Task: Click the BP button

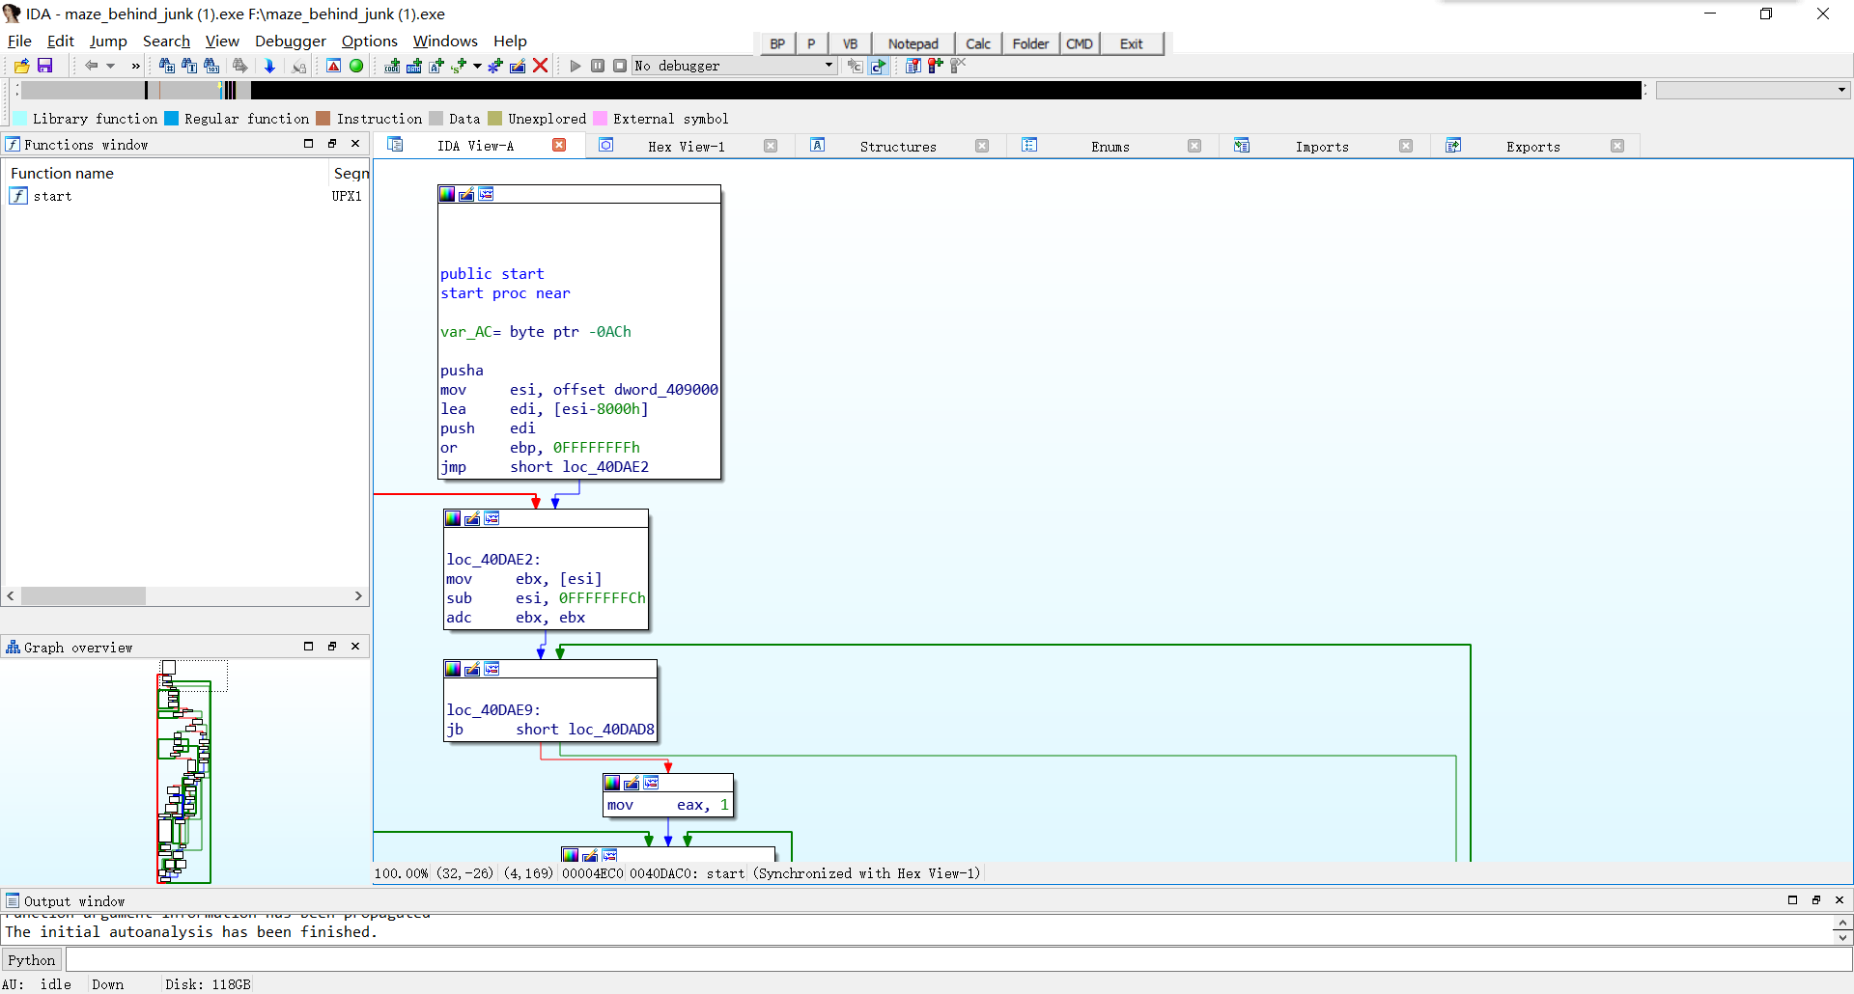Action: [777, 43]
